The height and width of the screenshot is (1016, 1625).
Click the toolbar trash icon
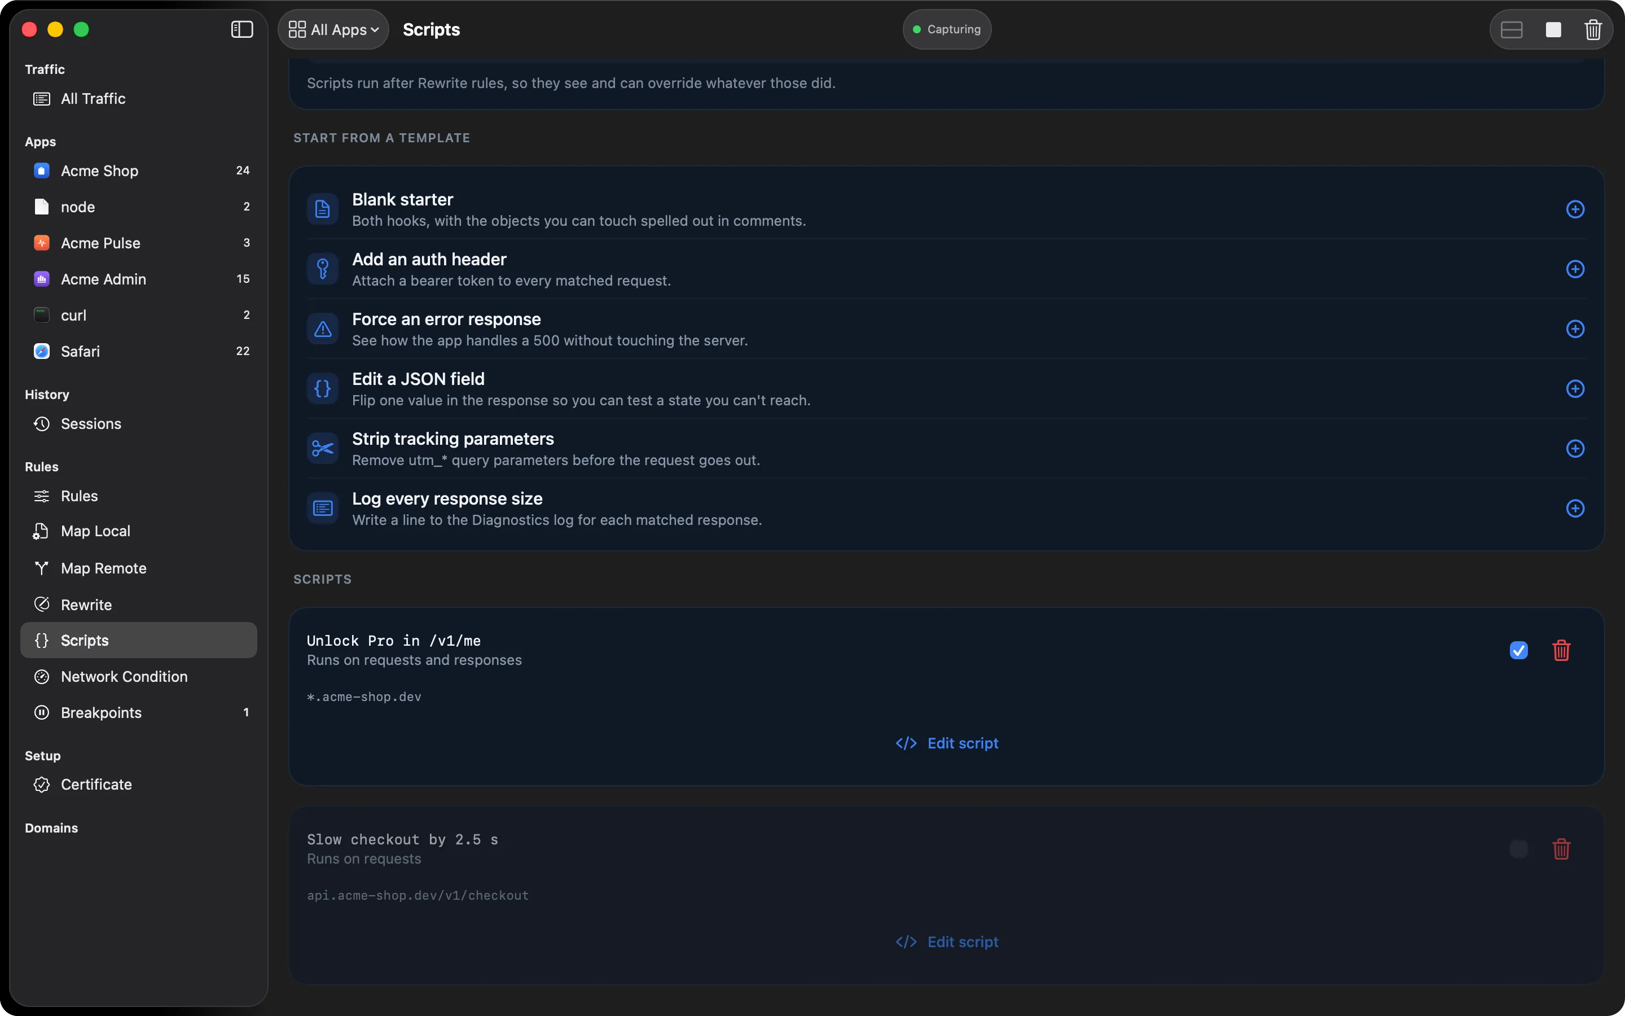tap(1593, 29)
